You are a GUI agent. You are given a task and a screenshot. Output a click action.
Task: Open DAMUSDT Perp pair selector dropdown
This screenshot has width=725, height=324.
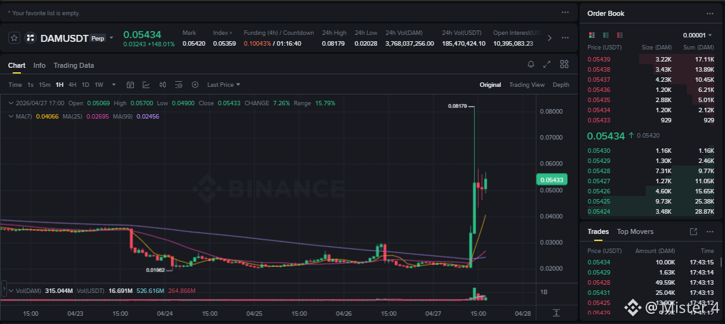coord(111,38)
